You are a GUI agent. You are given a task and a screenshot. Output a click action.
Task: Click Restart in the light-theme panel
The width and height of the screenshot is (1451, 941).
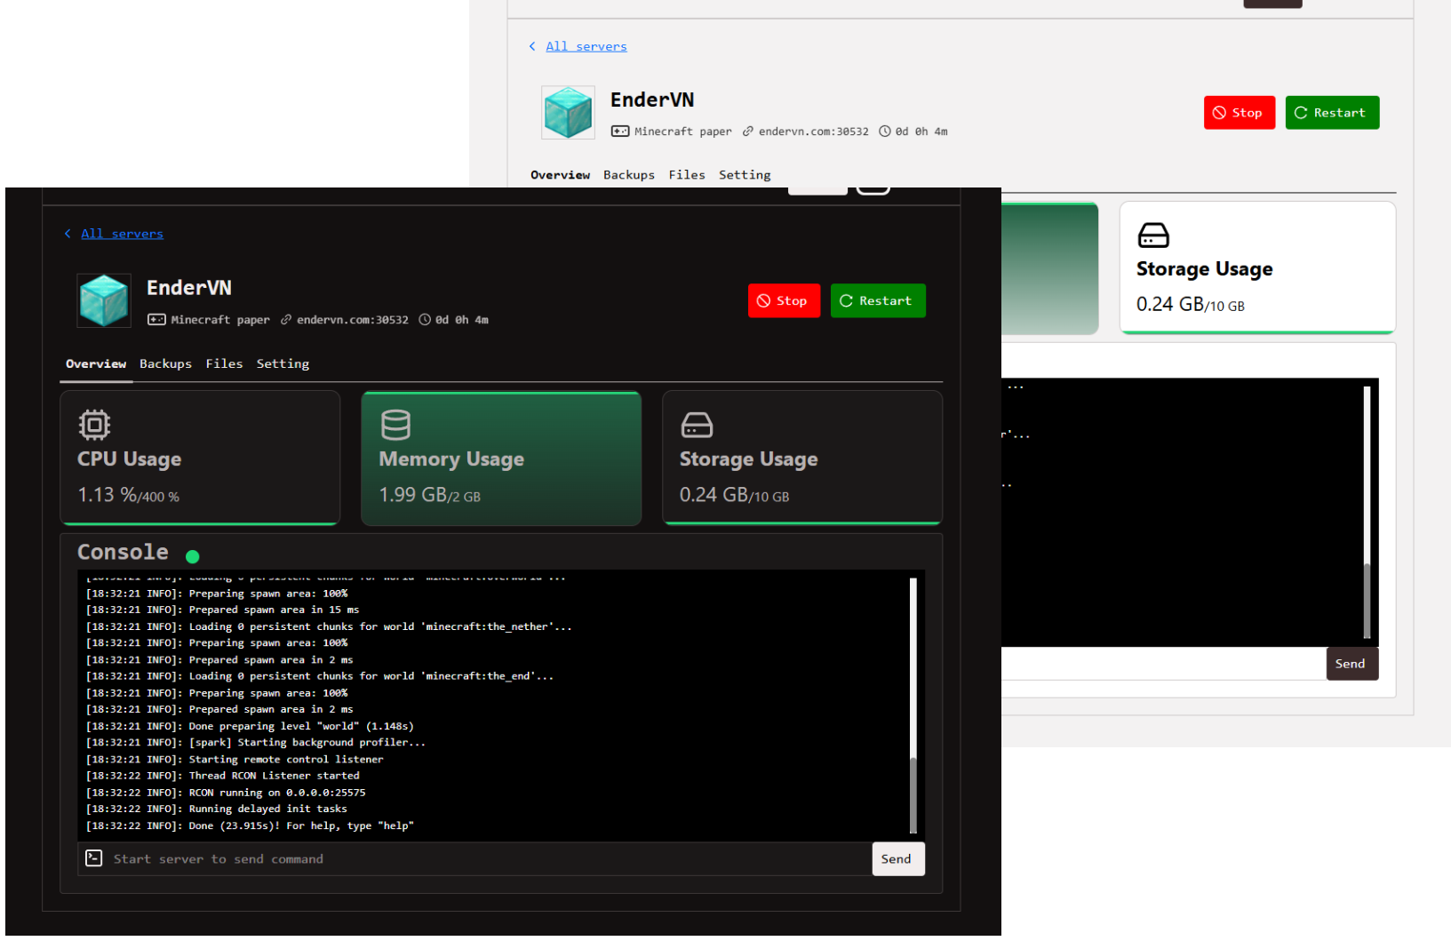pos(1331,113)
